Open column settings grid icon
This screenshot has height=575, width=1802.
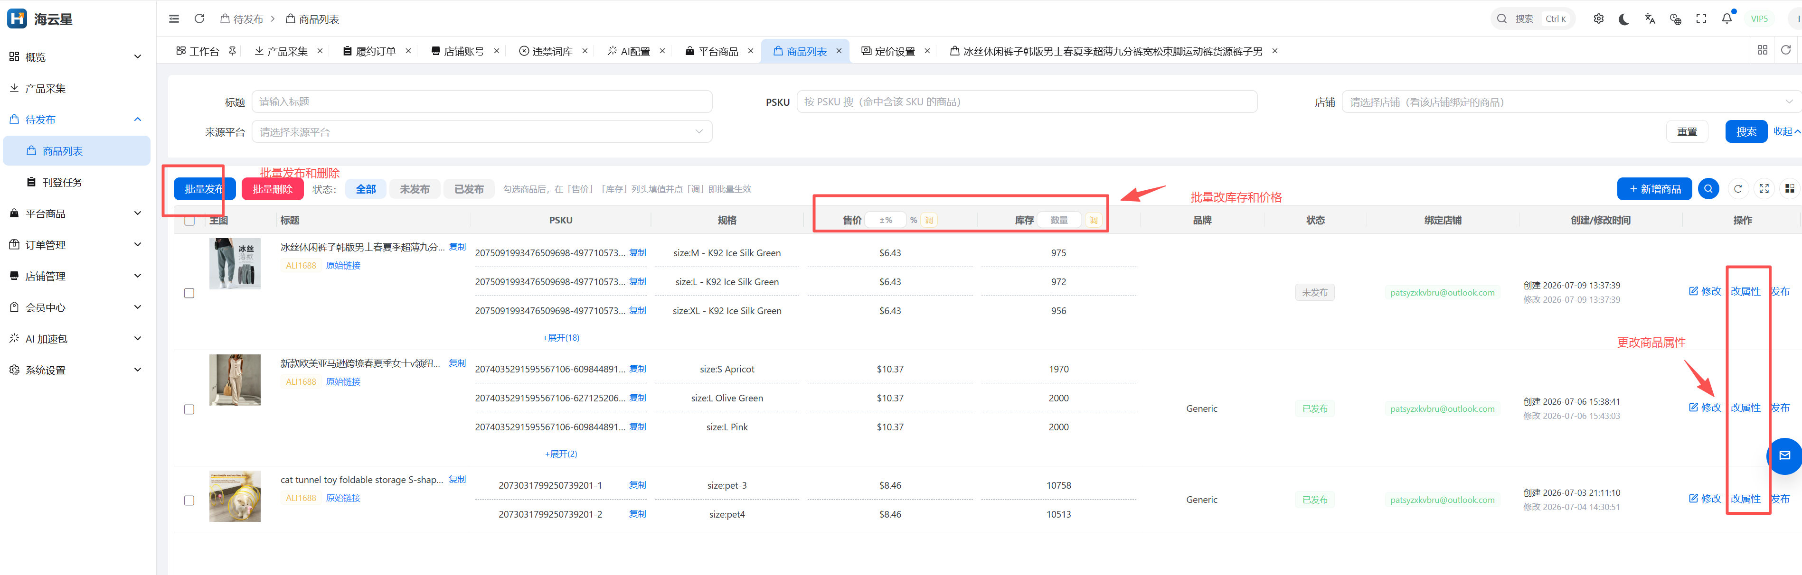coord(1789,189)
